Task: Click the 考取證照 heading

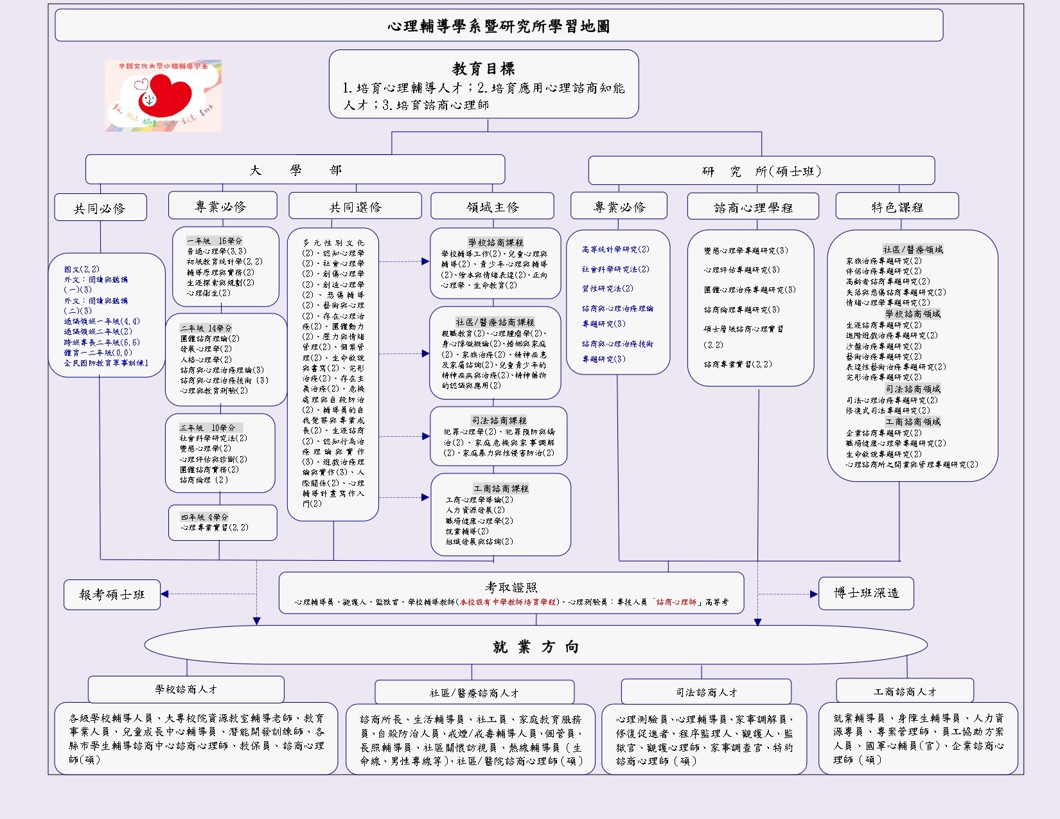Action: tap(511, 587)
